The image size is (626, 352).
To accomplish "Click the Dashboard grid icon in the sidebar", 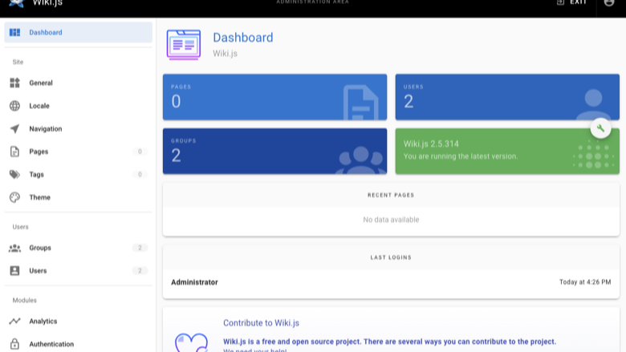I will click(14, 32).
